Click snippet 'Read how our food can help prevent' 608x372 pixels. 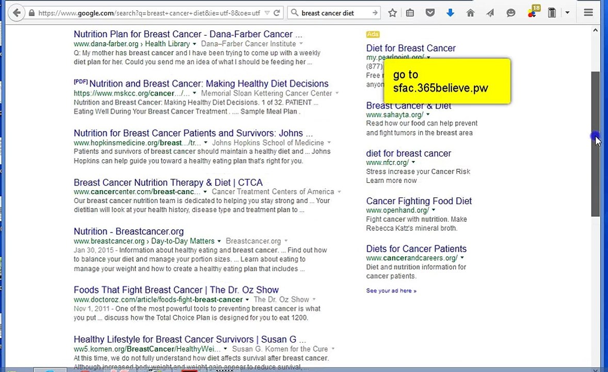tap(422, 123)
